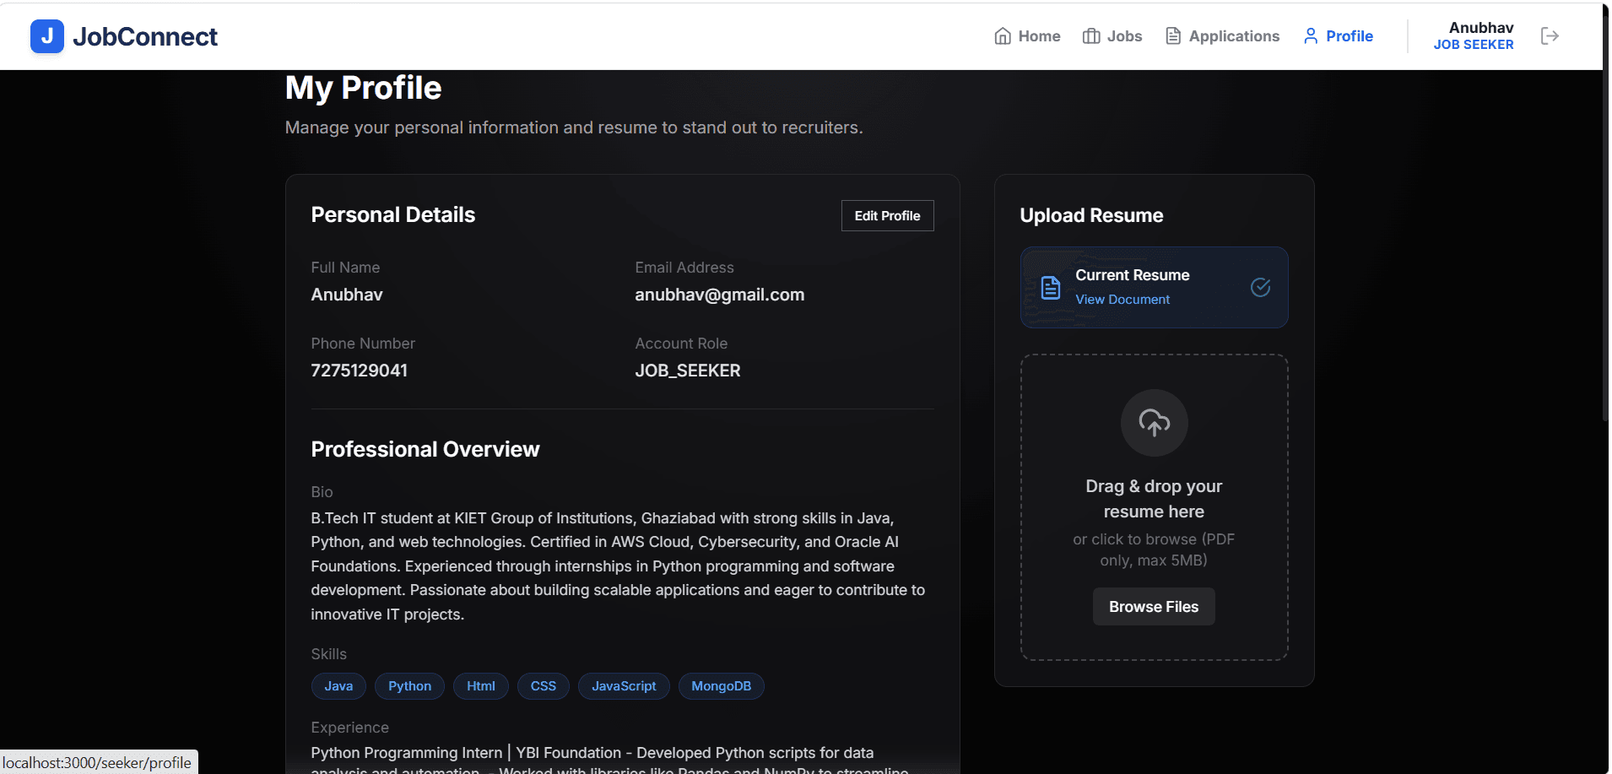Click the logout arrow icon
Viewport: 1612px width, 774px height.
click(1550, 35)
